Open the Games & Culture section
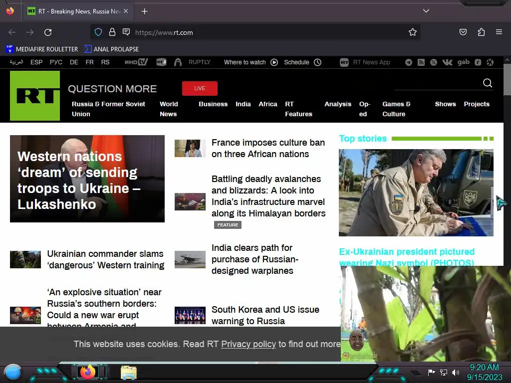 396,109
